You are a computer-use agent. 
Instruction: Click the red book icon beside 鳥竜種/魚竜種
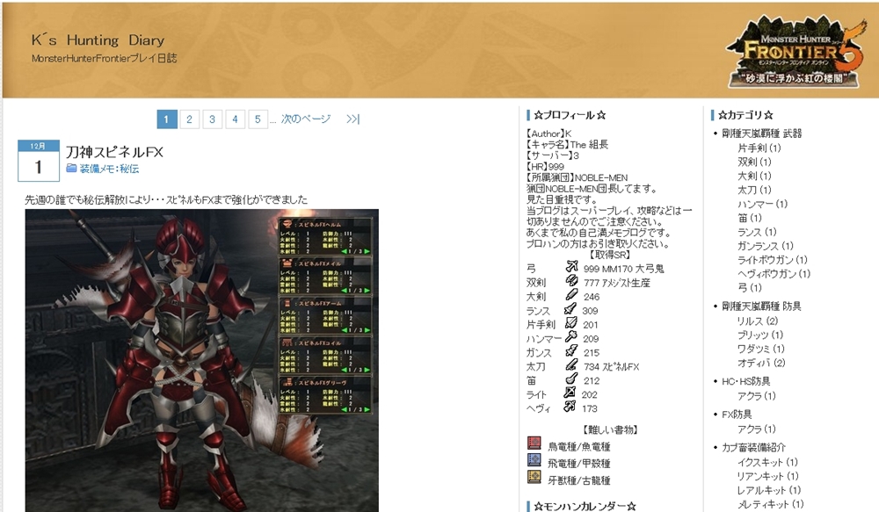[534, 443]
